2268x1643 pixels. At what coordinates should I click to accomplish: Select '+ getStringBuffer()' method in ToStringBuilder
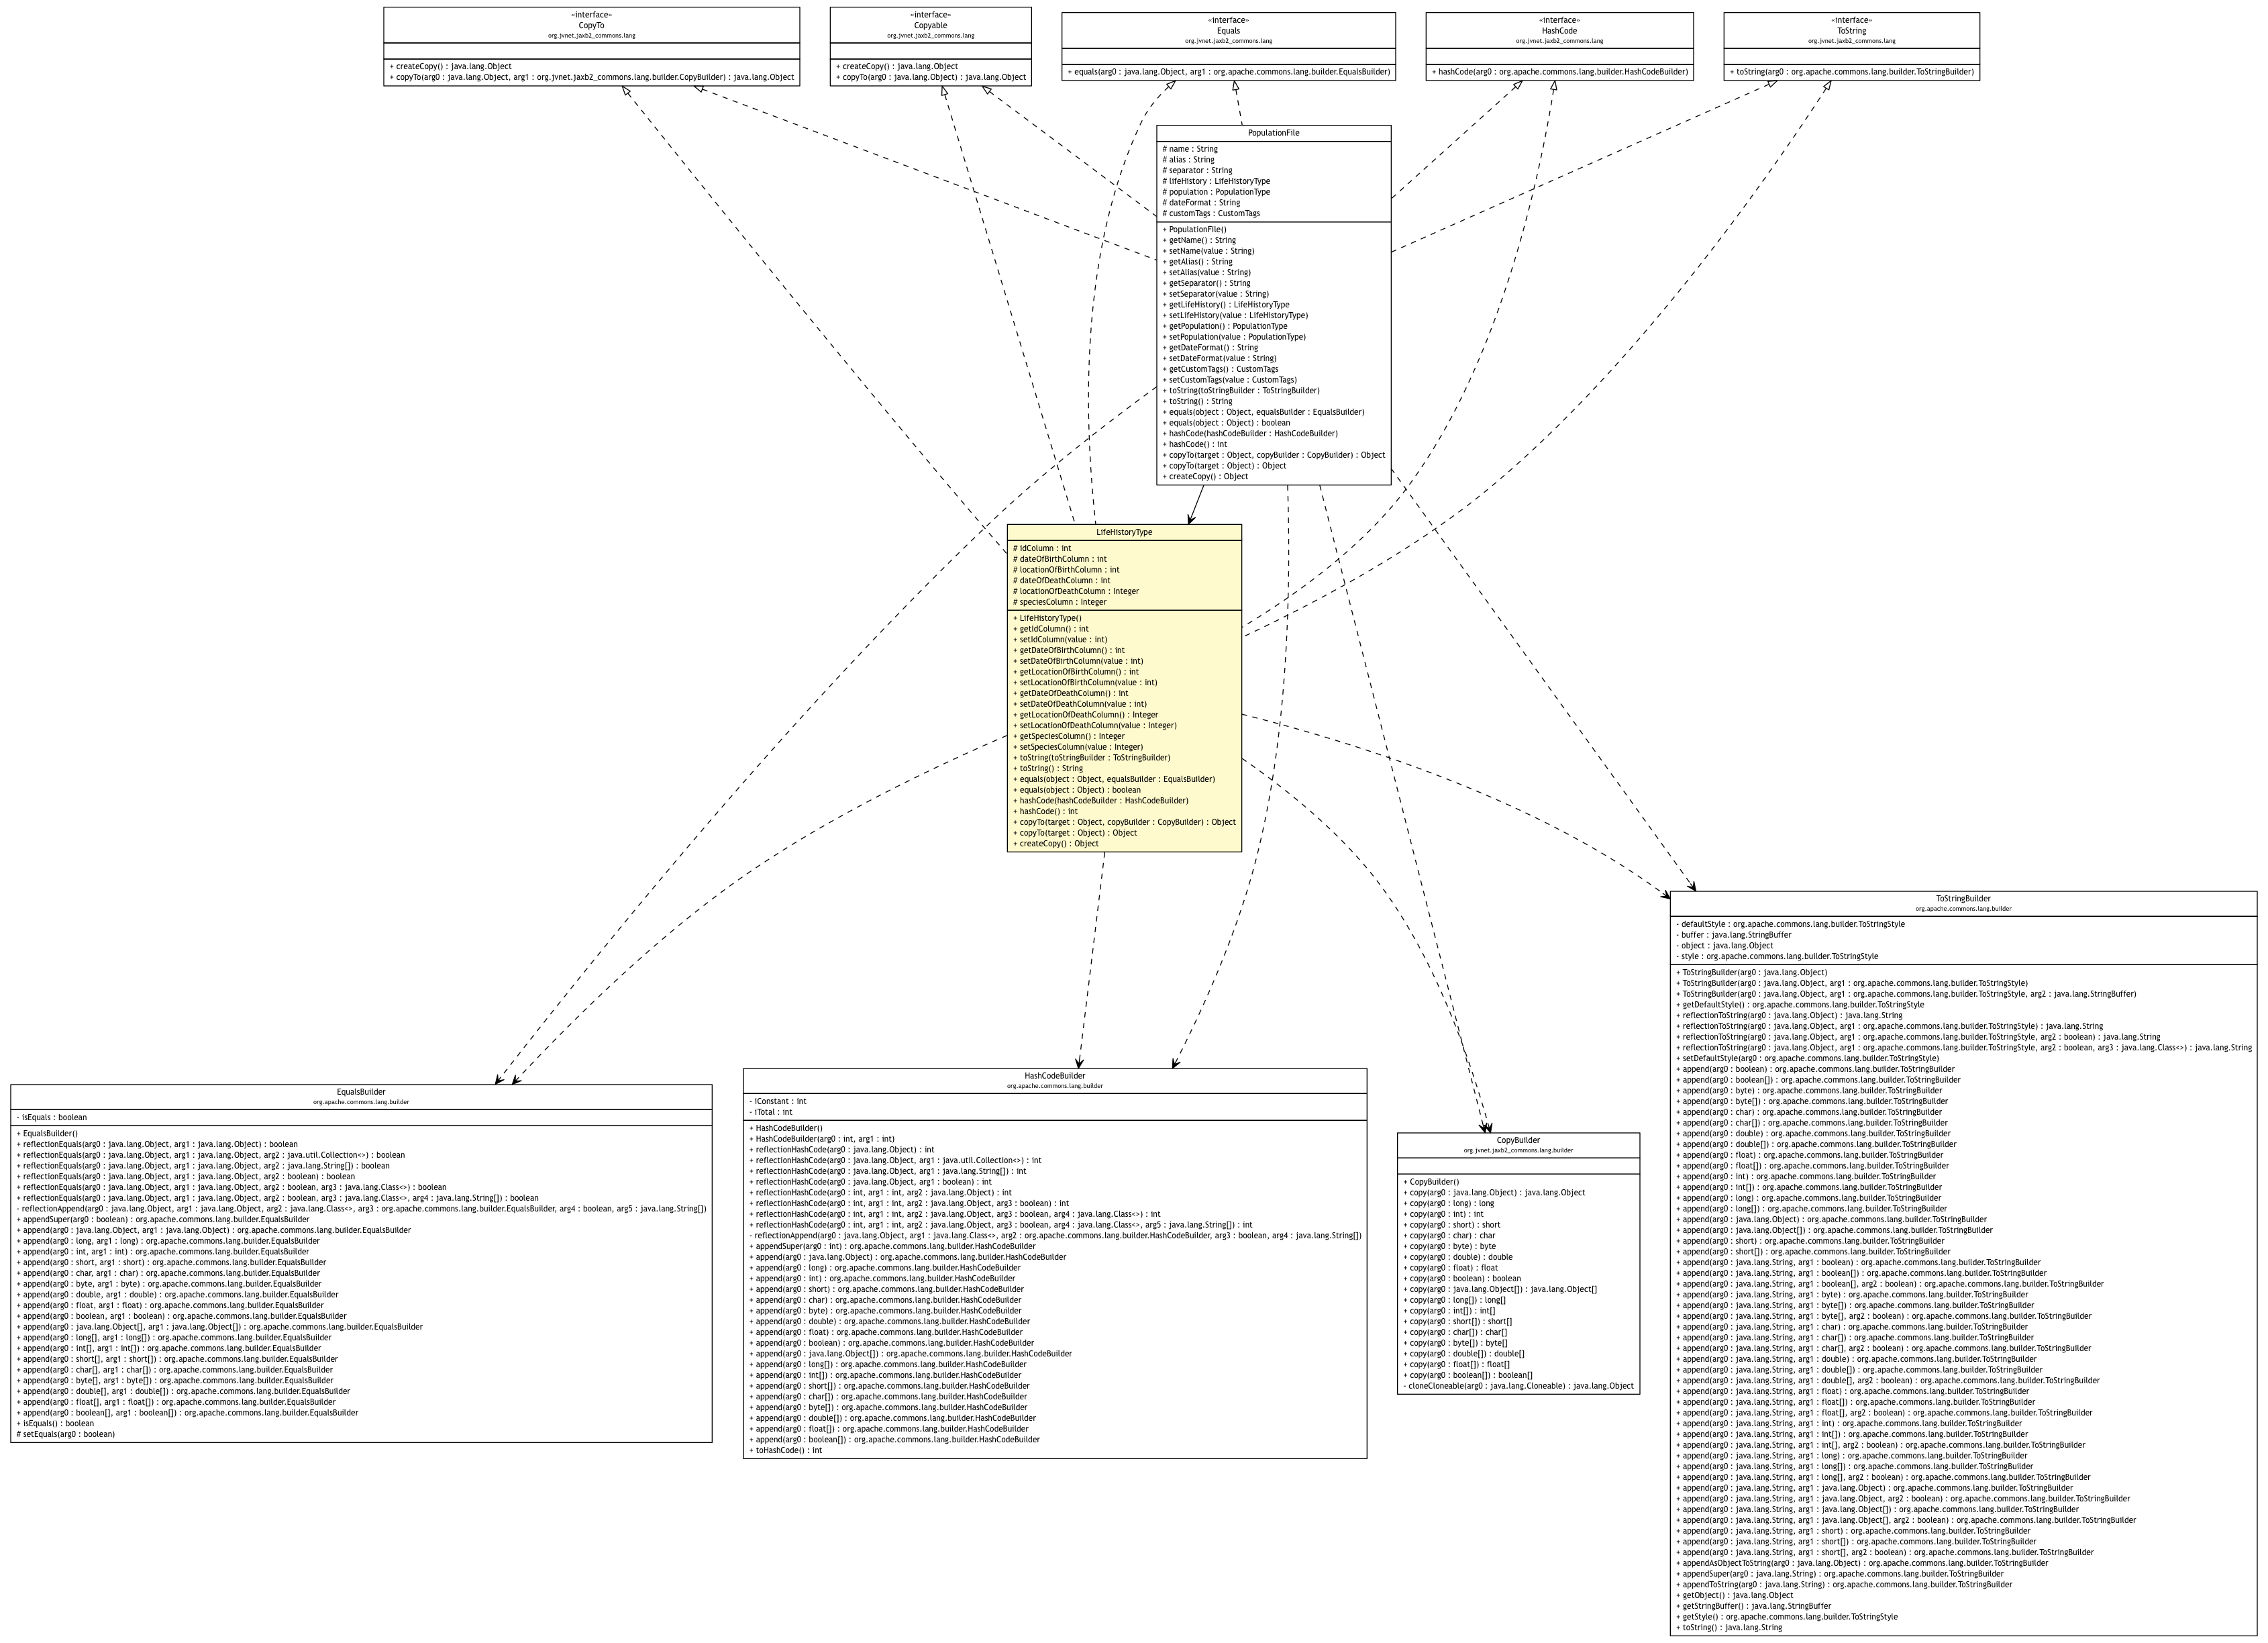[1753, 1607]
